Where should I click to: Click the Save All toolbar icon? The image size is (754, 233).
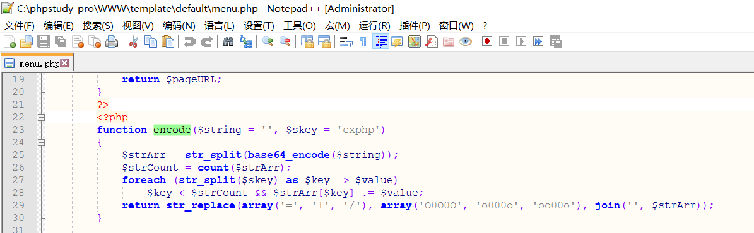click(61, 42)
